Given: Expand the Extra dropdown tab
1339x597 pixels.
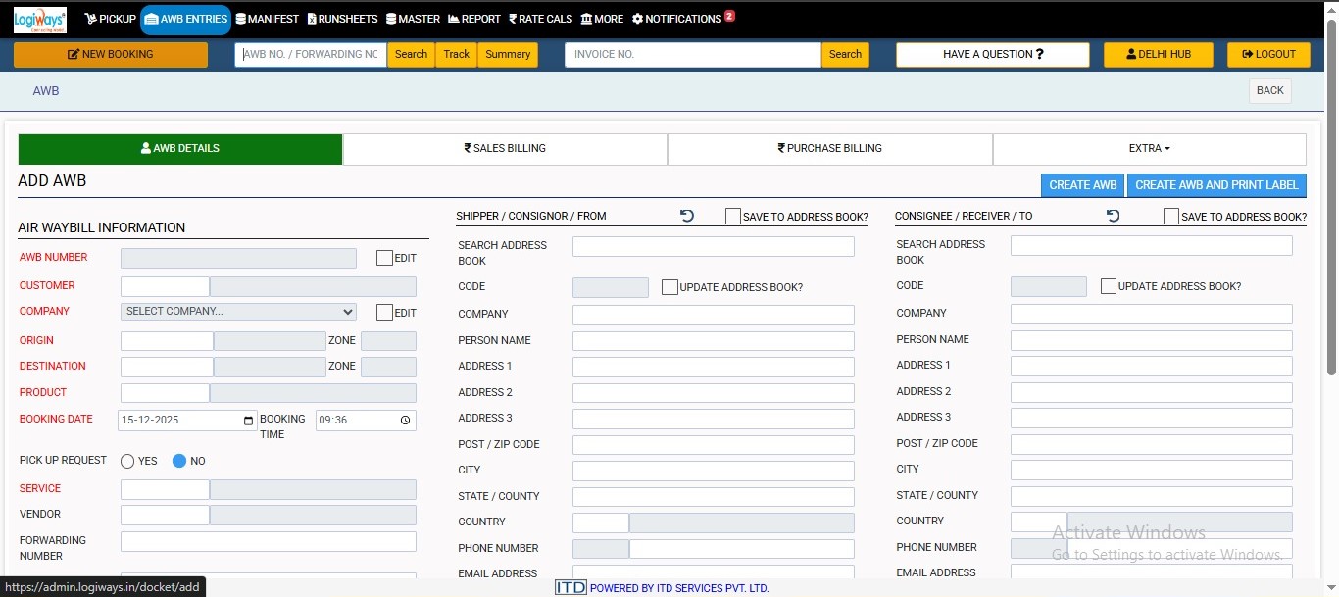Looking at the screenshot, I should pos(1149,149).
